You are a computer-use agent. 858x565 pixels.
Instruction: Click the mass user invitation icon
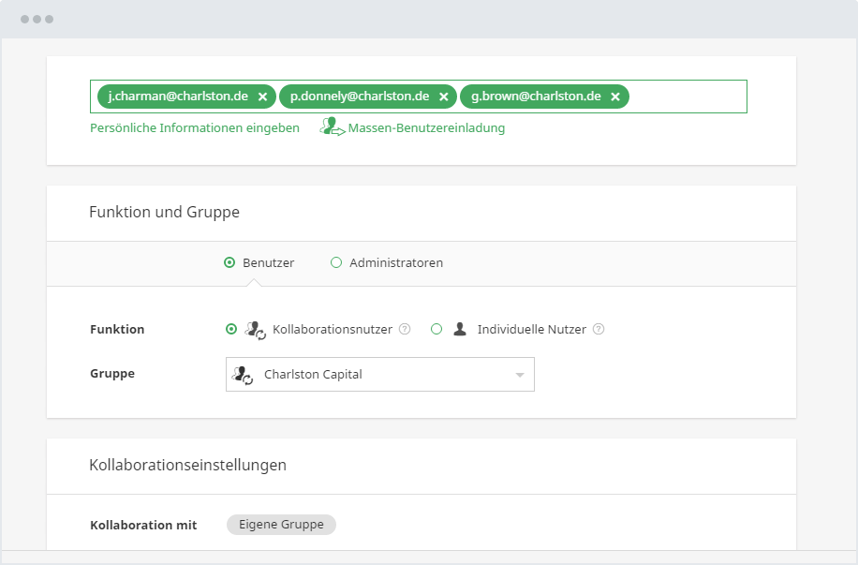coord(333,127)
